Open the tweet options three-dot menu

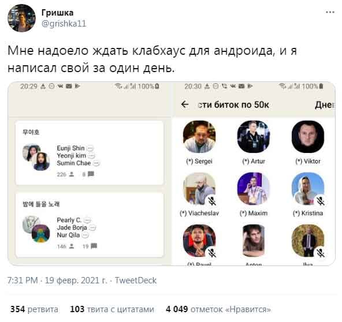(330, 12)
